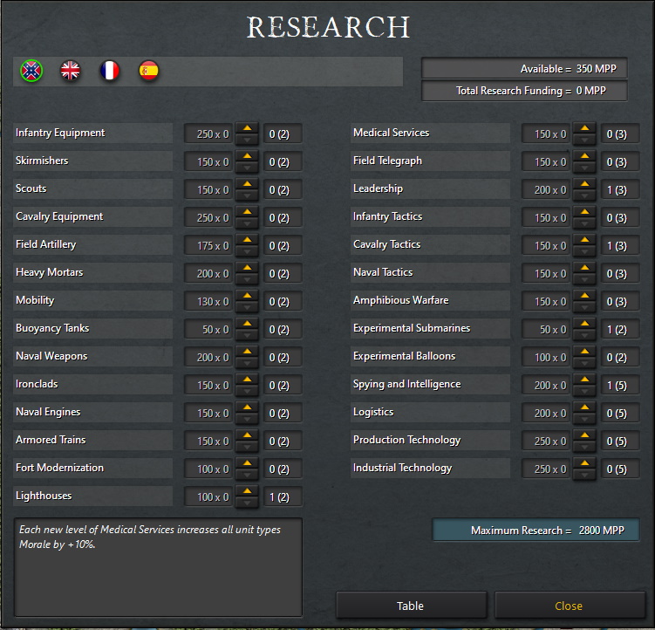Increase Spying and Intelligence research investment
655x630 pixels.
585,380
